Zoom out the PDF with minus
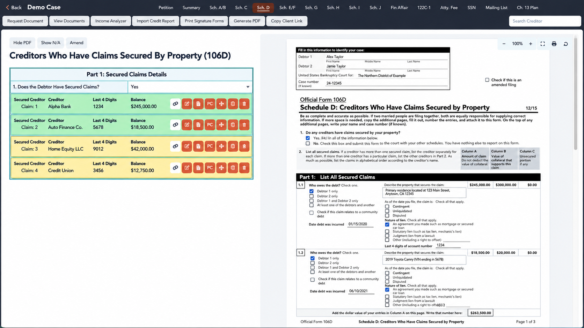584x328 pixels. point(504,44)
